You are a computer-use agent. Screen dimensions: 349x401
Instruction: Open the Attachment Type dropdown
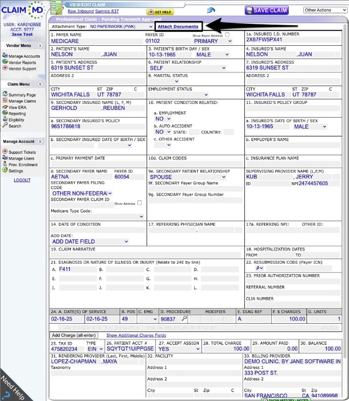tap(121, 26)
